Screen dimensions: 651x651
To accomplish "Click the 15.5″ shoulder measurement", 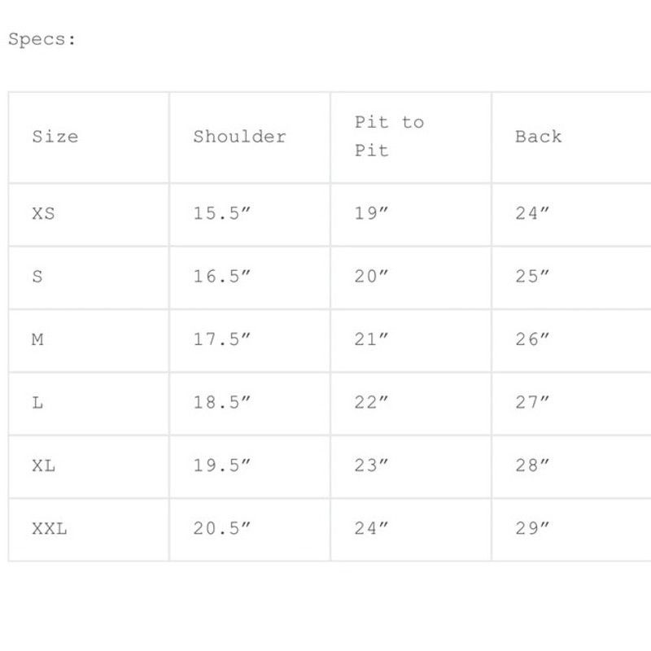I will pos(221,213).
